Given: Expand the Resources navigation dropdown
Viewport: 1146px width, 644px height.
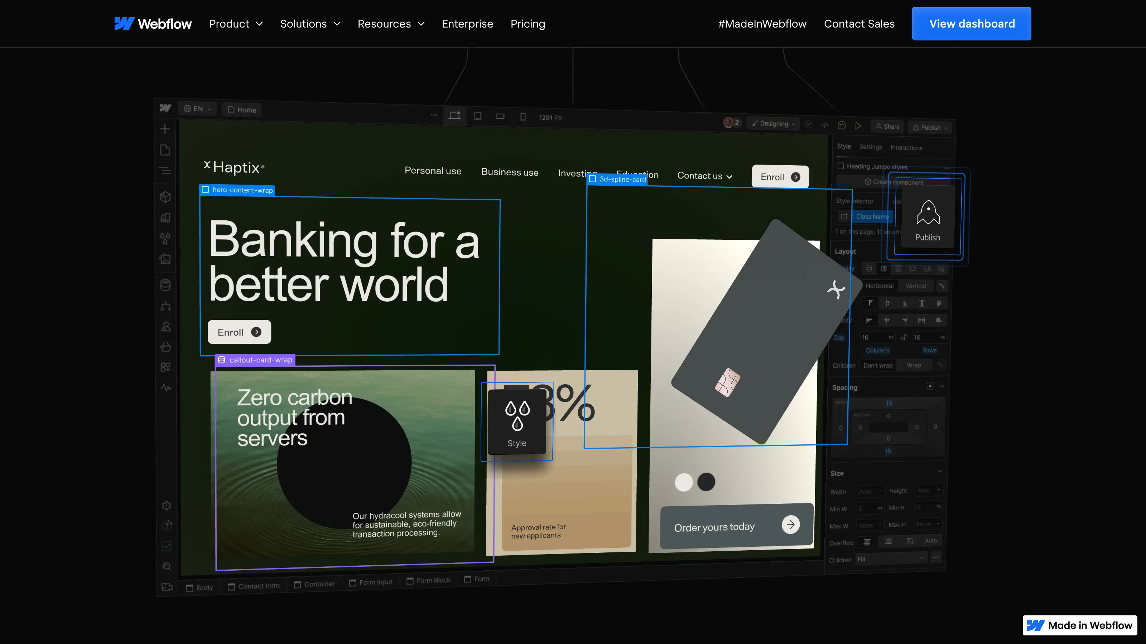Looking at the screenshot, I should [391, 24].
